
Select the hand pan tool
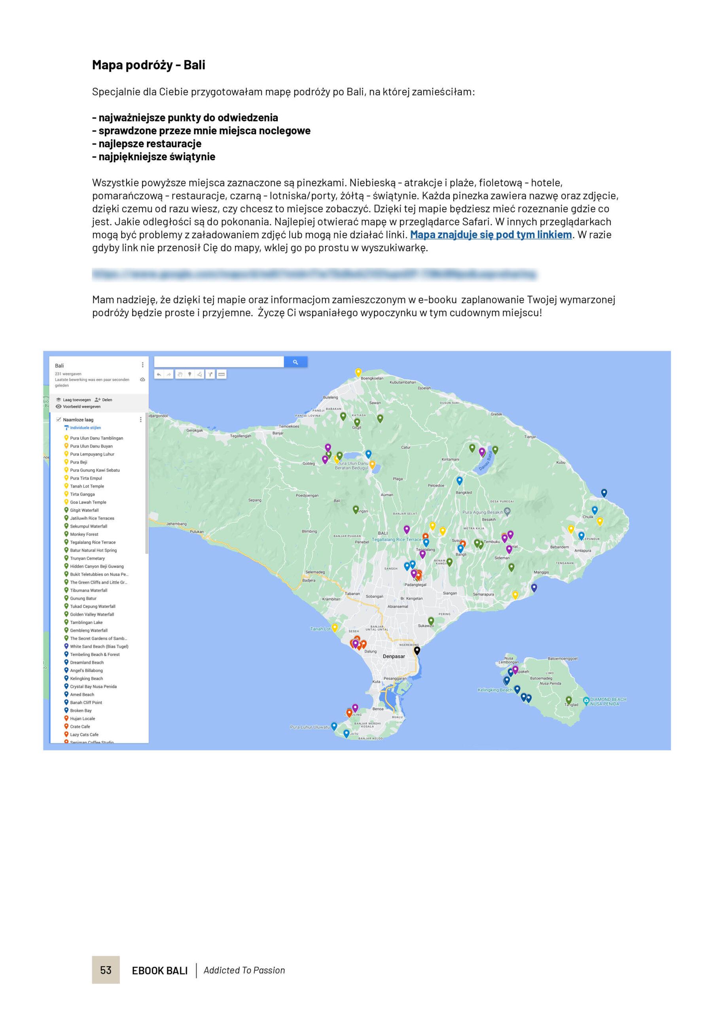click(x=180, y=375)
